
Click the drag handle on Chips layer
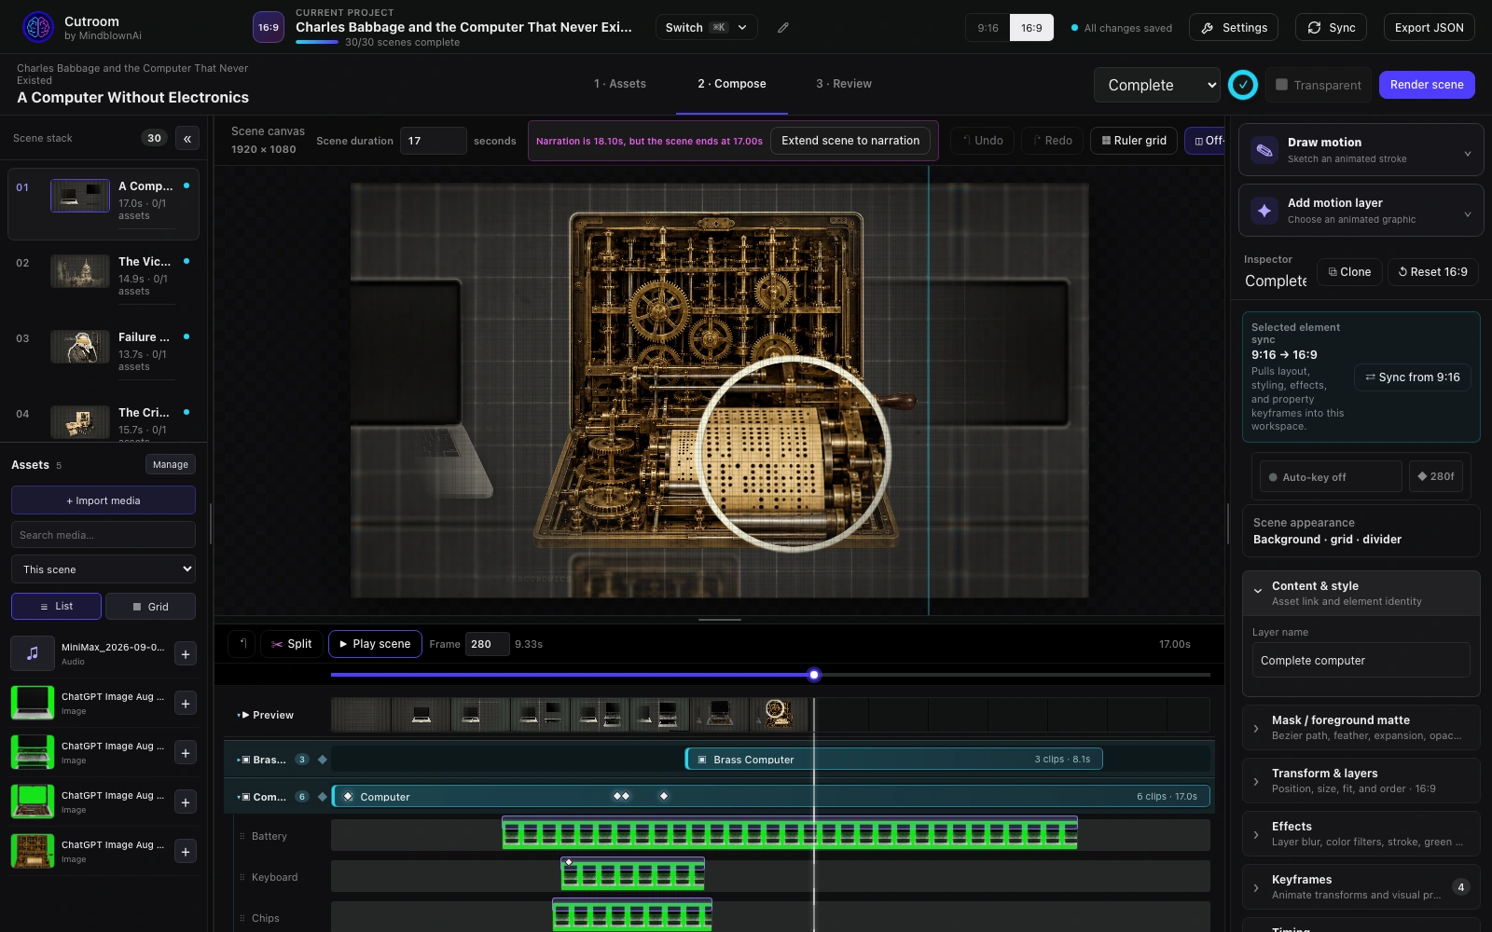pos(242,919)
